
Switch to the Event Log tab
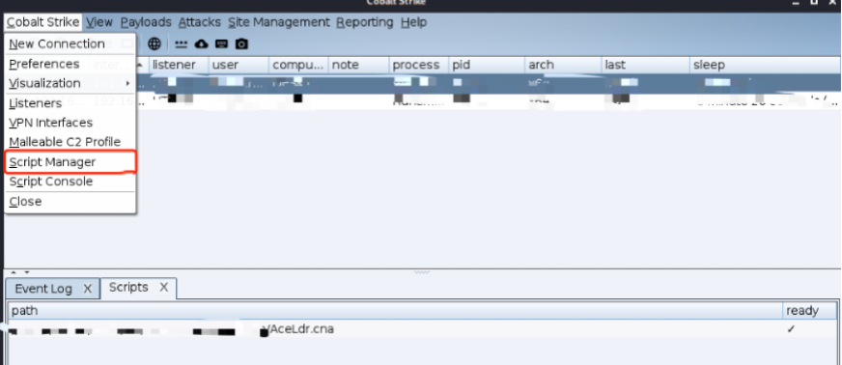[43, 289]
